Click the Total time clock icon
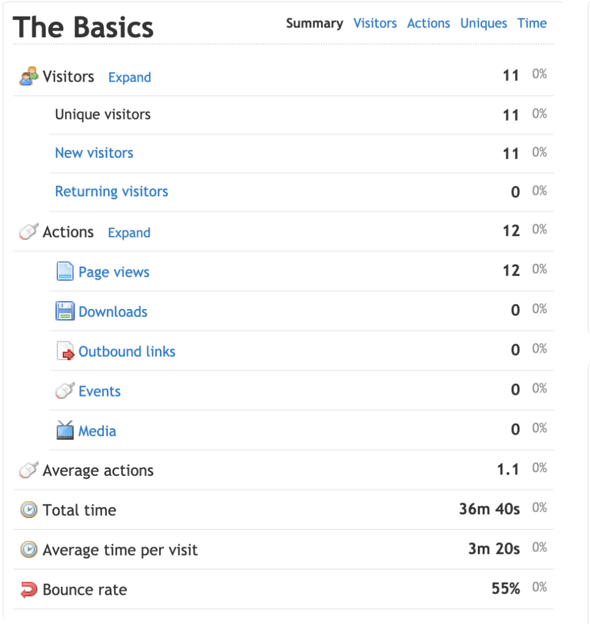The height and width of the screenshot is (624, 590). (x=29, y=510)
